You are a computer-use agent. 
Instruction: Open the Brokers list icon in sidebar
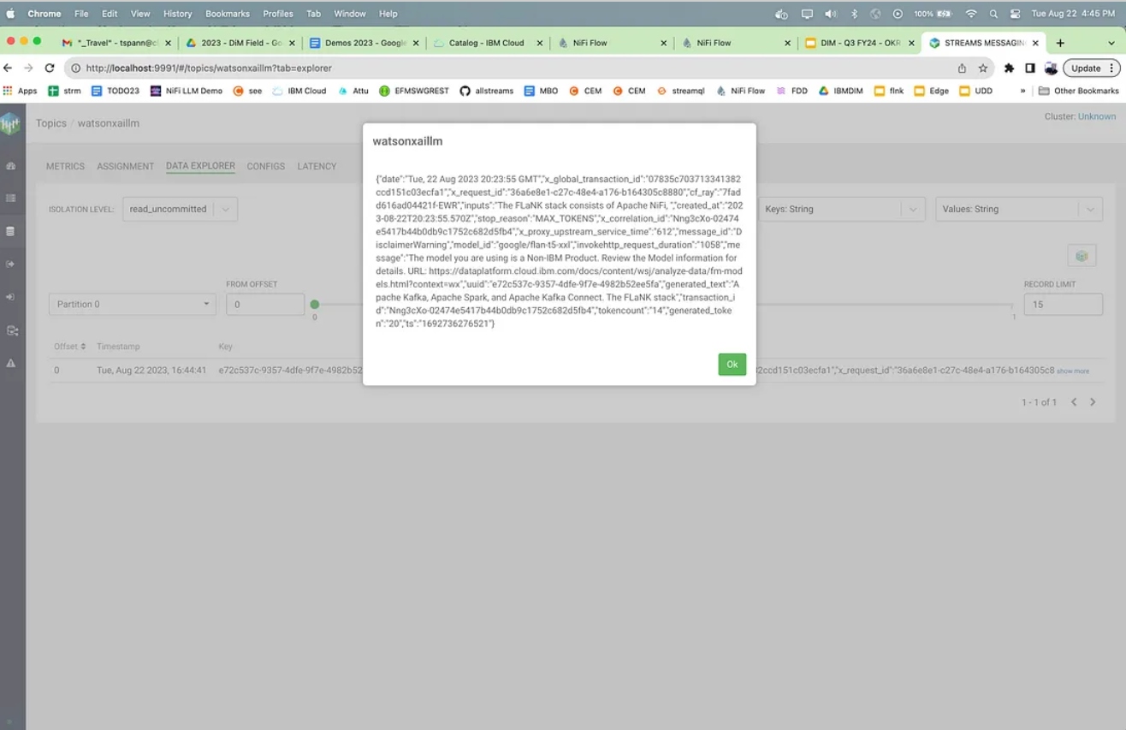(x=11, y=199)
